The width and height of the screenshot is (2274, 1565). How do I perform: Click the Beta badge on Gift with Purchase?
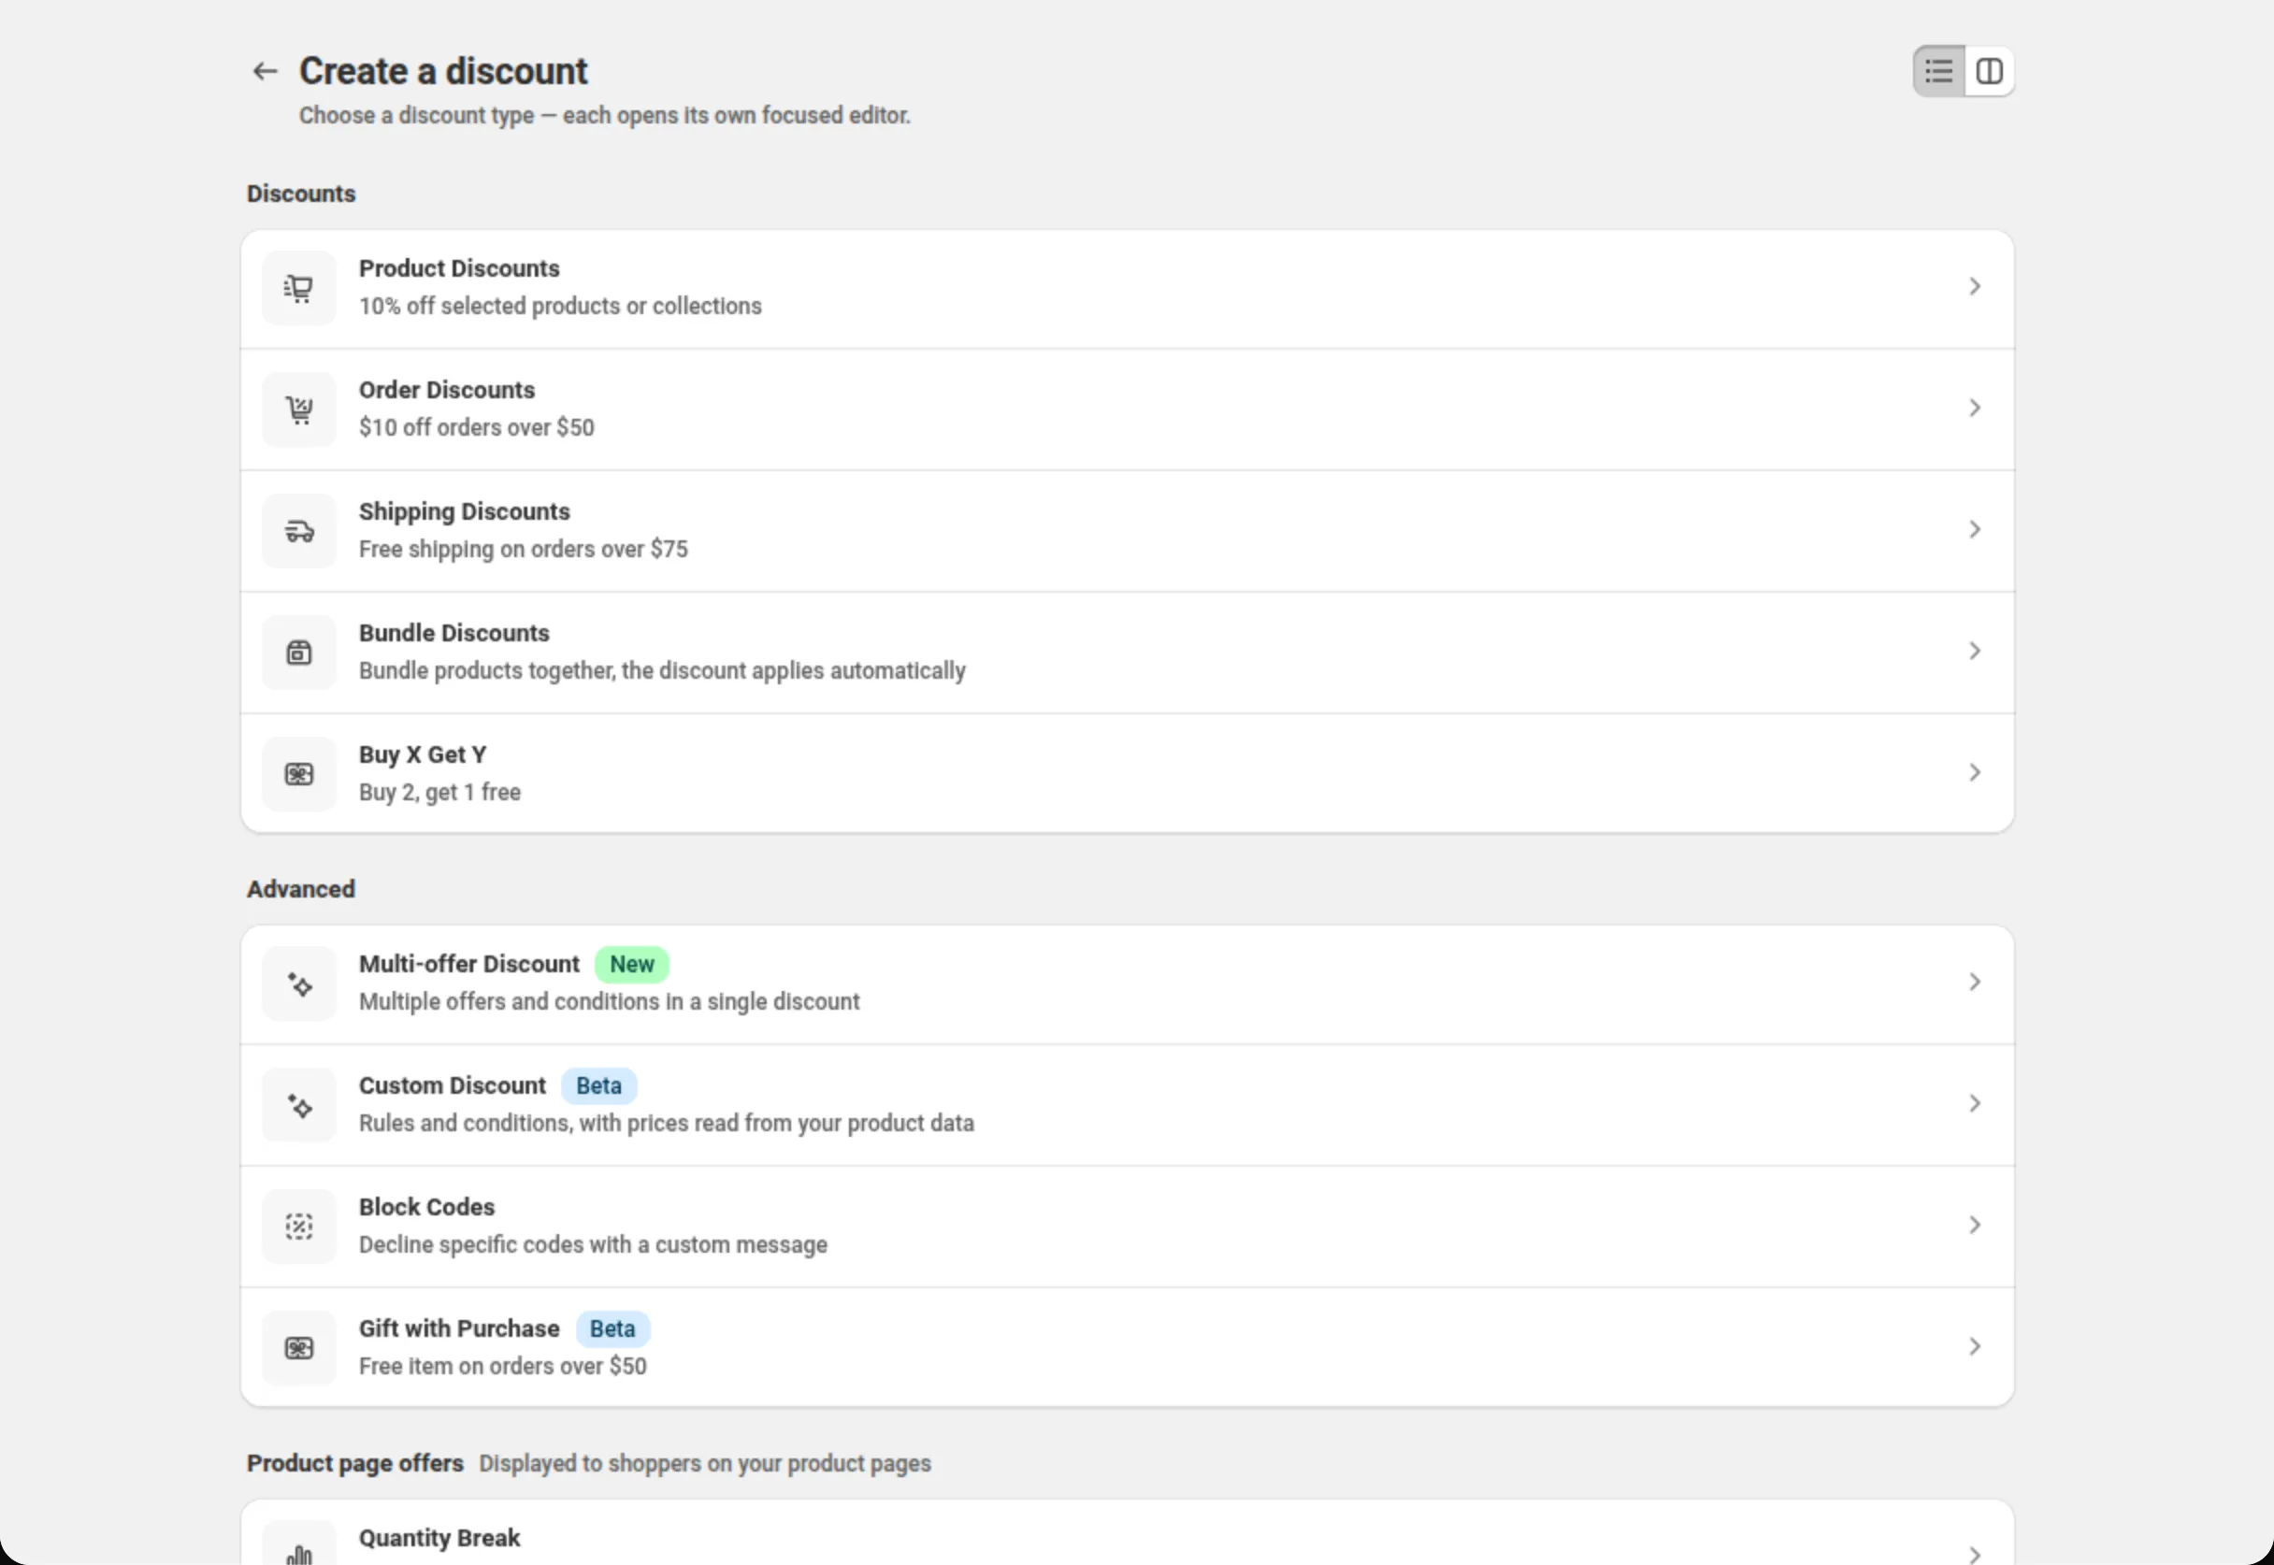[612, 1328]
